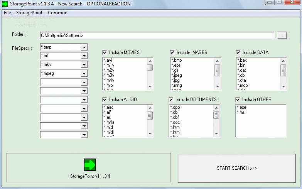Select *.aac in the AUDIO list
Image resolution: width=302 pixels, height=189 pixels.
(x=109, y=108)
